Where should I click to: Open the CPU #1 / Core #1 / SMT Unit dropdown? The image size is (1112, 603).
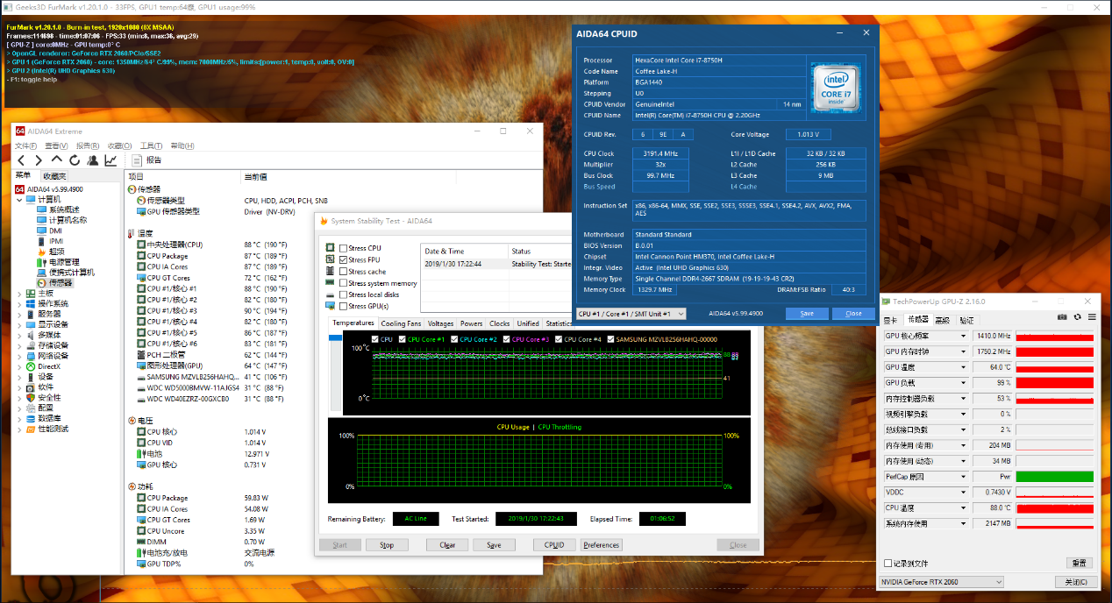631,314
